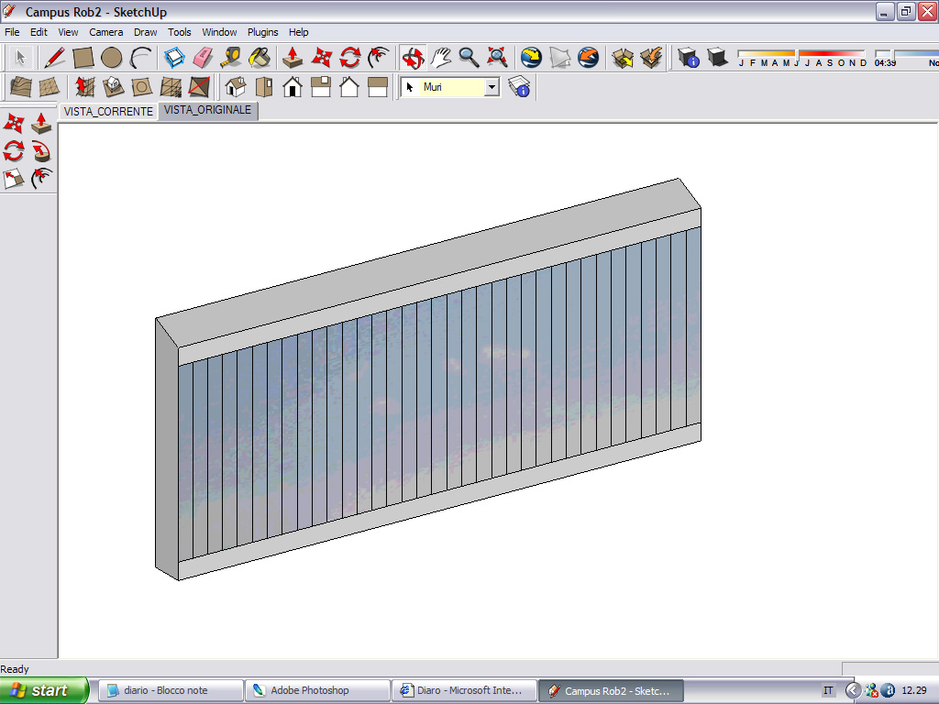
Task: Select Rotate in the left tool panel
Action: [x=14, y=151]
